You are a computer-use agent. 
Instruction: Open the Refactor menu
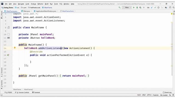click(x=40, y=4)
